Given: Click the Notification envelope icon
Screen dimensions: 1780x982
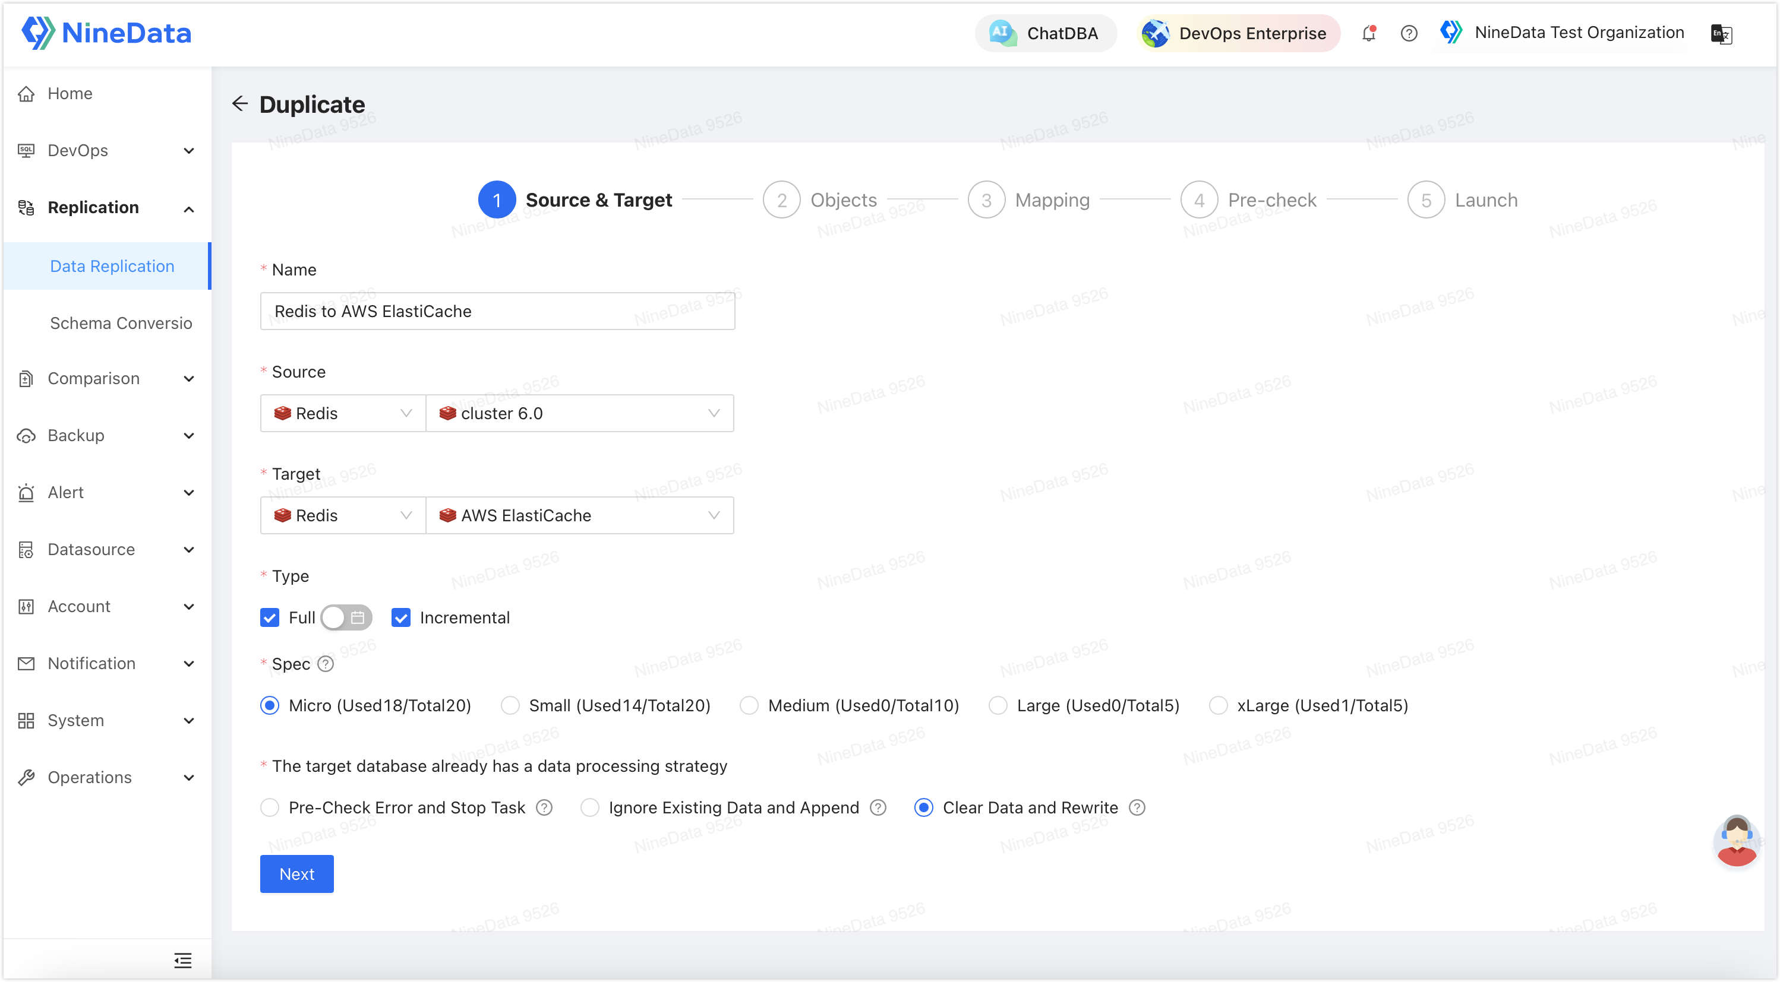Looking at the screenshot, I should click(x=26, y=664).
